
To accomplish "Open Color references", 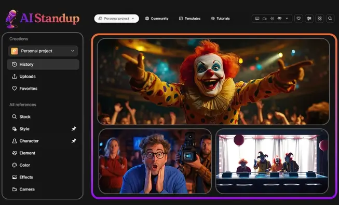I will coord(43,165).
